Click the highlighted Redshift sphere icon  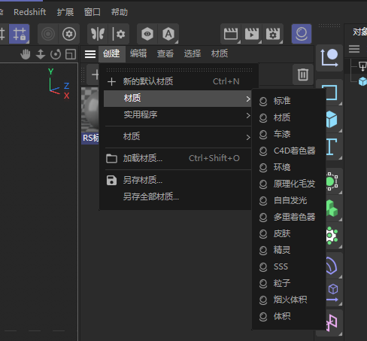302,34
